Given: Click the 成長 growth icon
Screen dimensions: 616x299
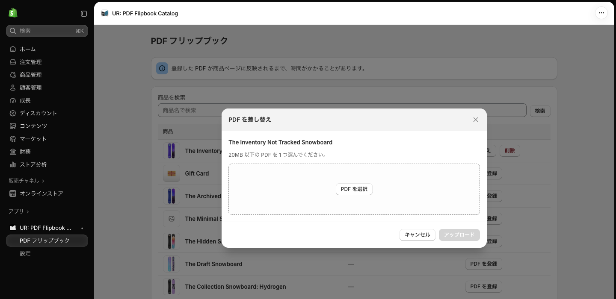Looking at the screenshot, I should [x=13, y=100].
